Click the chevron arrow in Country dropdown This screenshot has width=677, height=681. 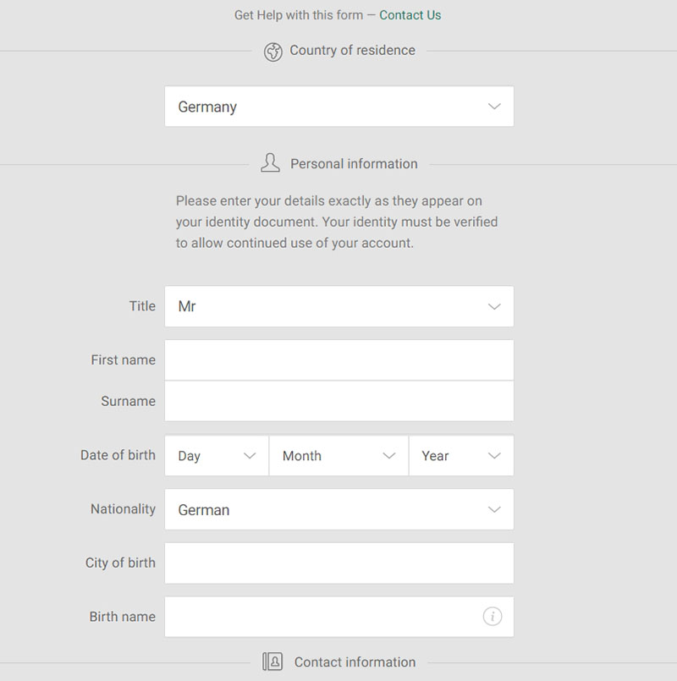pos(494,107)
